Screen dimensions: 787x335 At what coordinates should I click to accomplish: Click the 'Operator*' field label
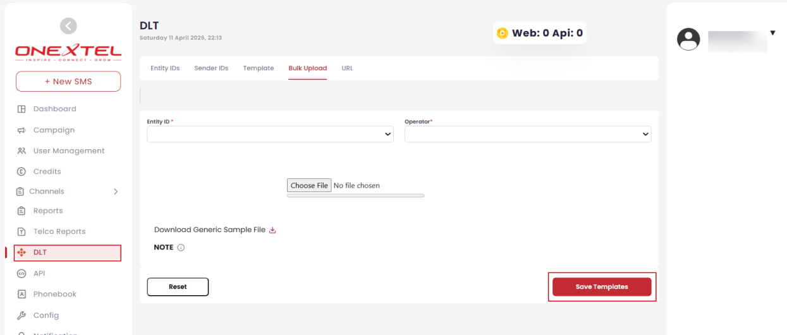coord(418,121)
